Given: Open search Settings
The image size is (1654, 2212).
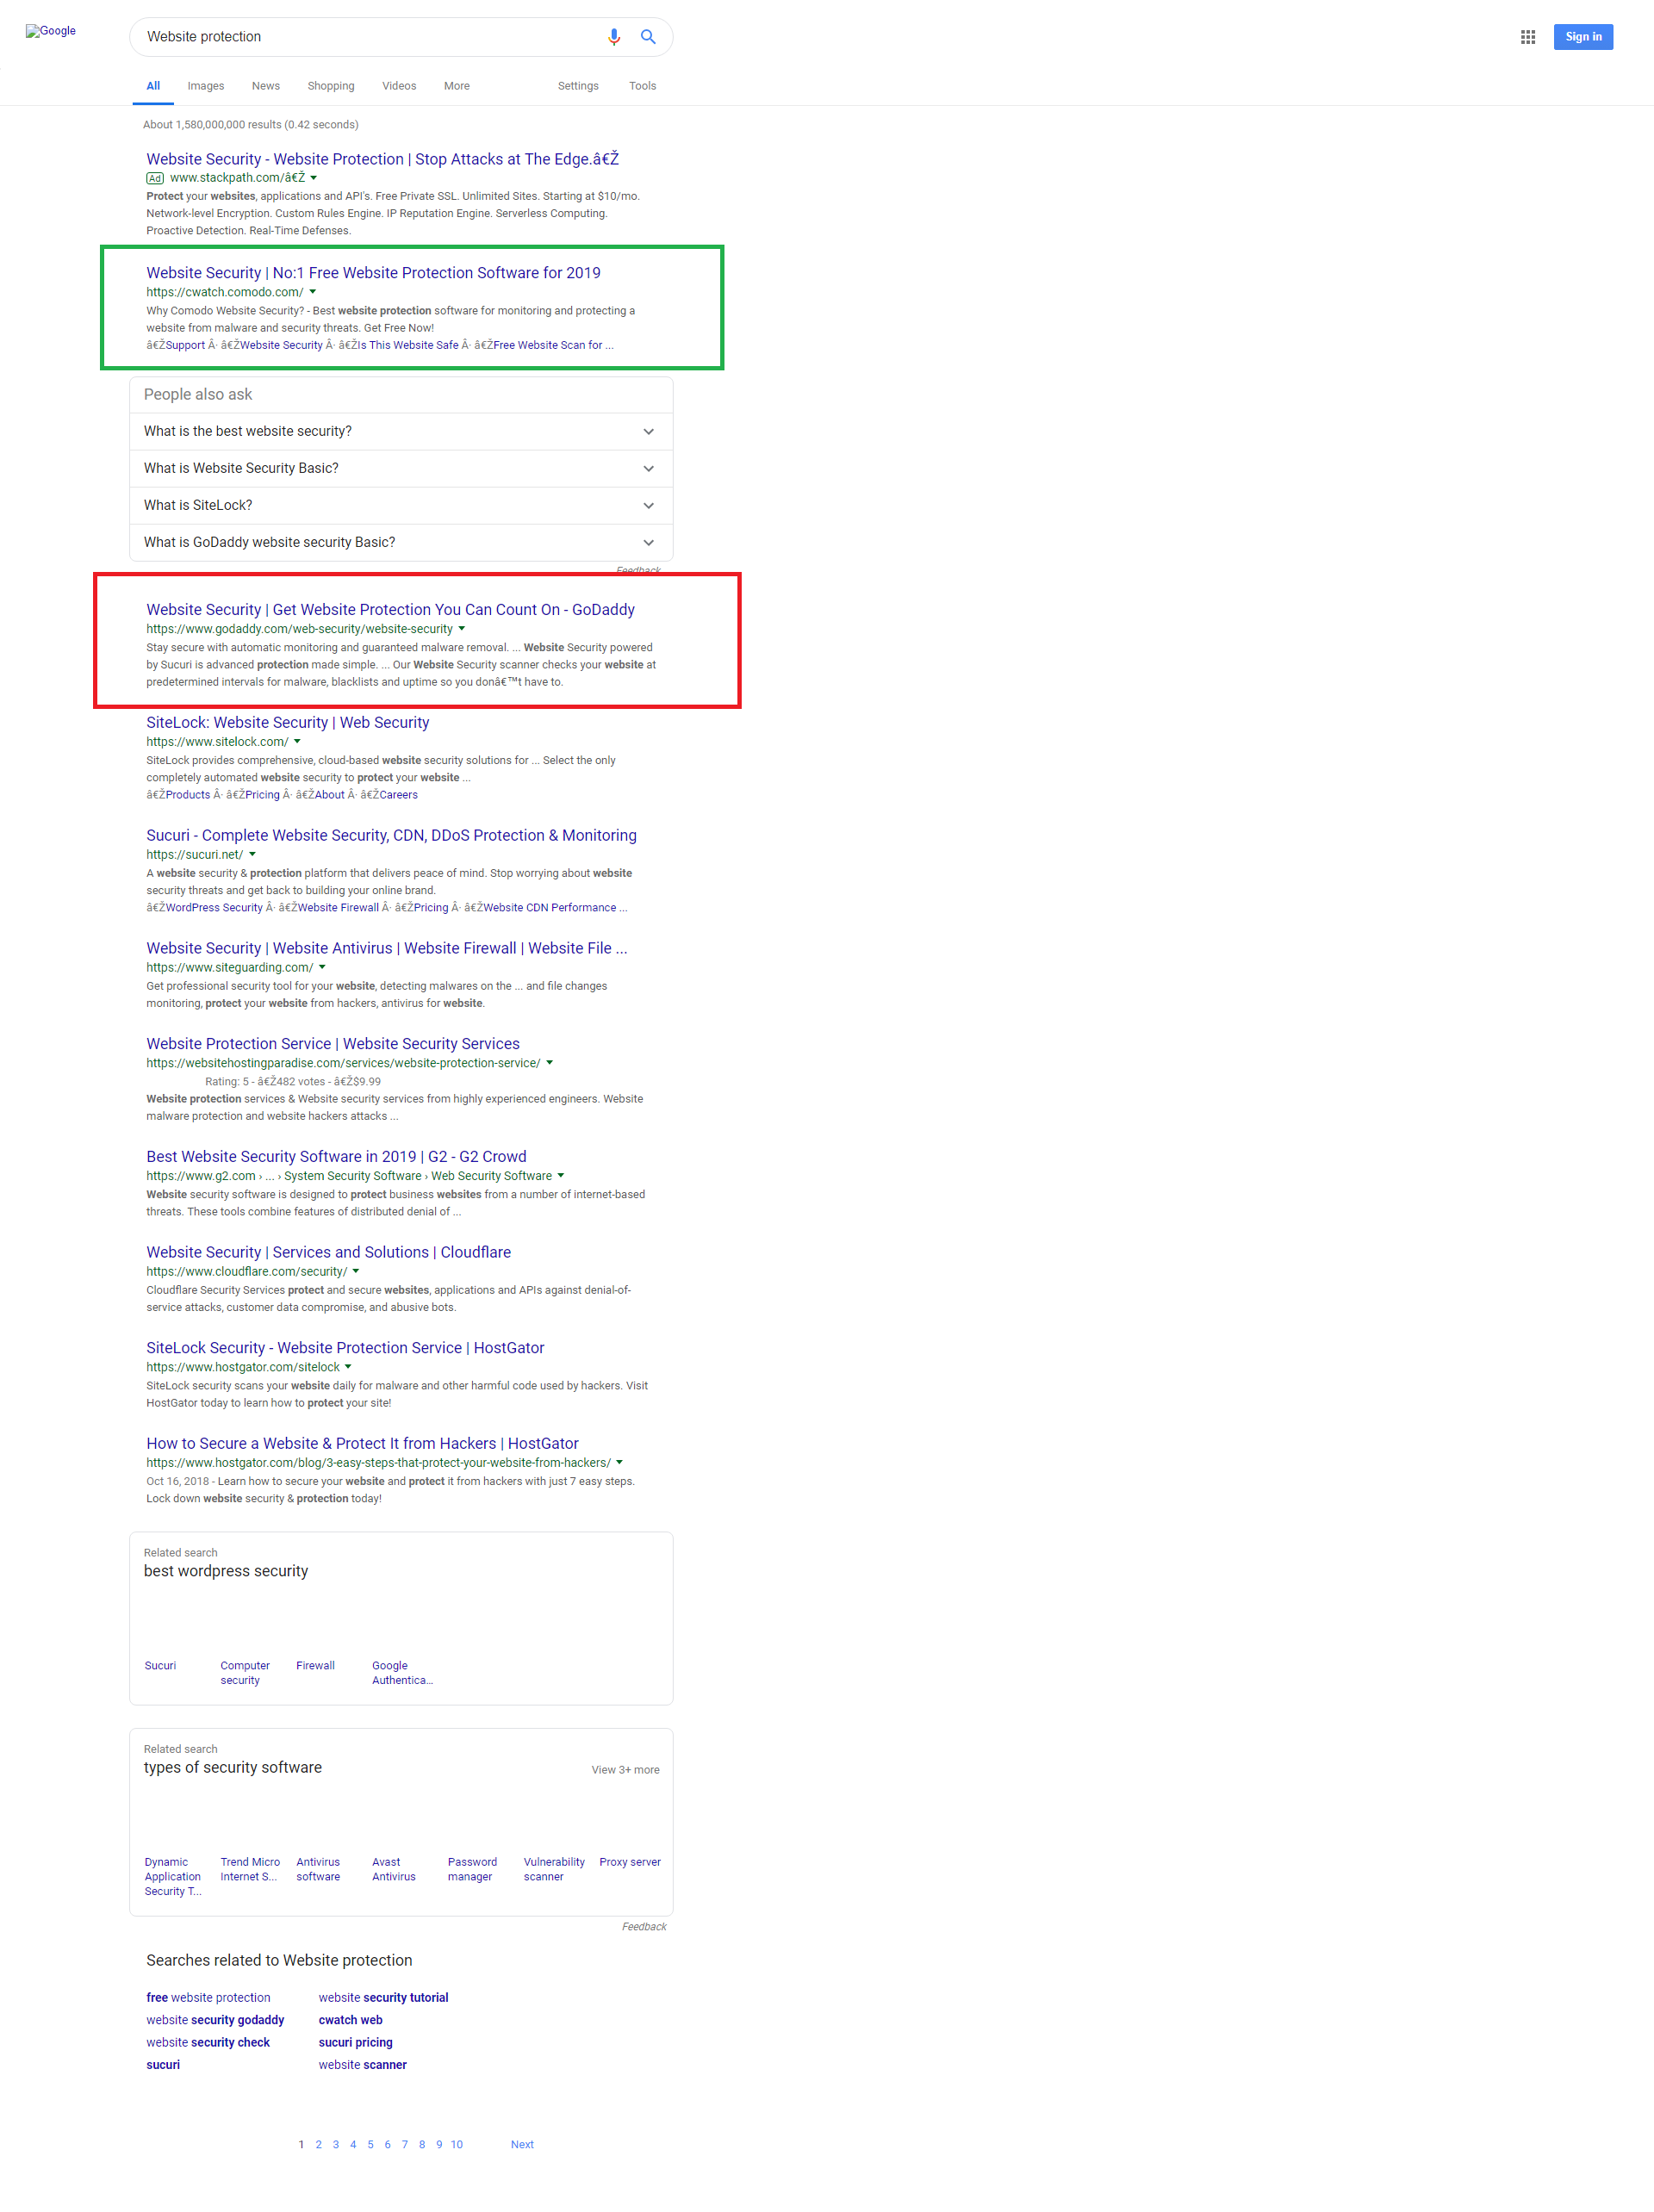Looking at the screenshot, I should 578,86.
